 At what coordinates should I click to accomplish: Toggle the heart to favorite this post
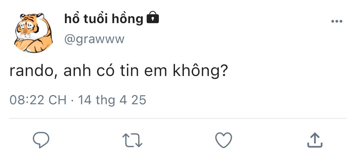pos(224,140)
